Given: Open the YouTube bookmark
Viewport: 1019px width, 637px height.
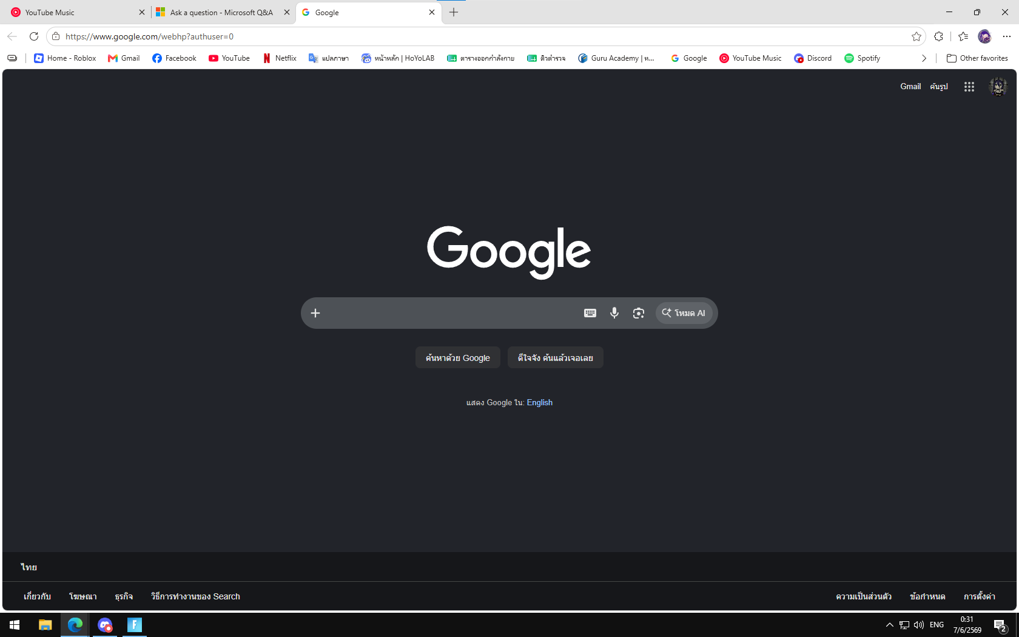Looking at the screenshot, I should point(229,58).
